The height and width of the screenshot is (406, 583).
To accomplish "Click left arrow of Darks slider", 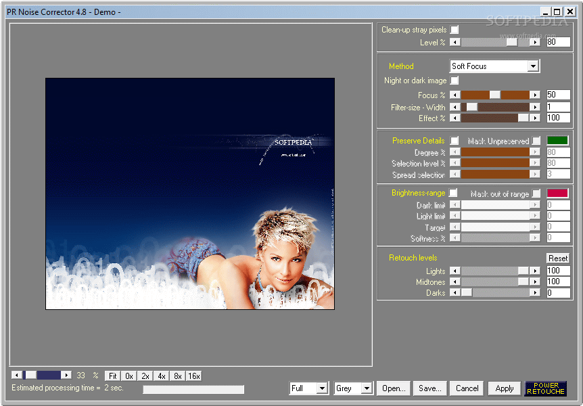I will click(454, 292).
